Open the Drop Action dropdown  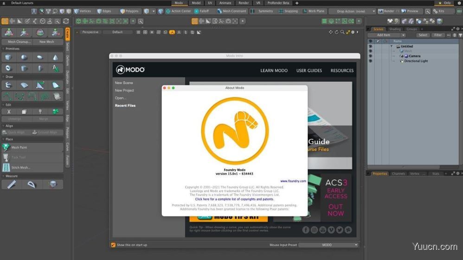352,11
